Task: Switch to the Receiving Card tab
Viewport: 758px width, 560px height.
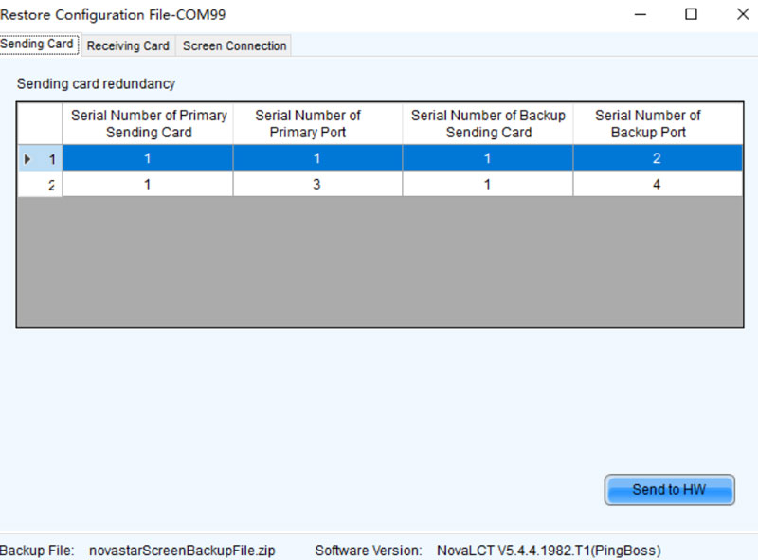Action: 128,45
